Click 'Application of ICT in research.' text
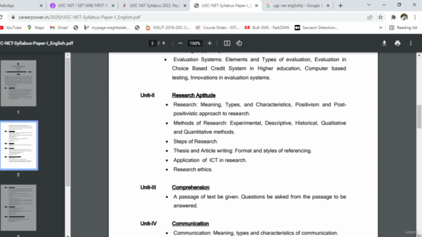422x237 pixels. point(210,160)
